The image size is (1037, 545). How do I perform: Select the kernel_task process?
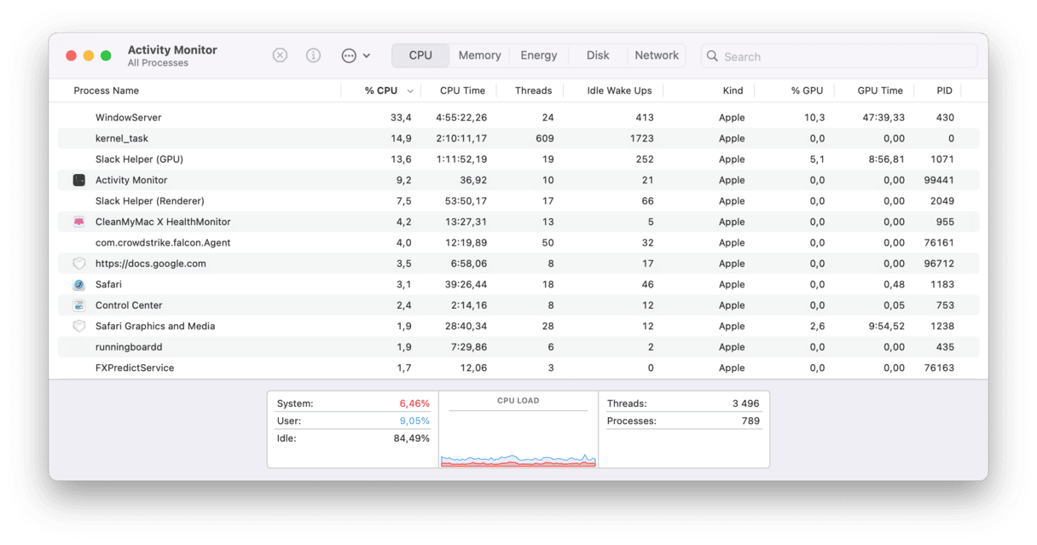point(518,138)
